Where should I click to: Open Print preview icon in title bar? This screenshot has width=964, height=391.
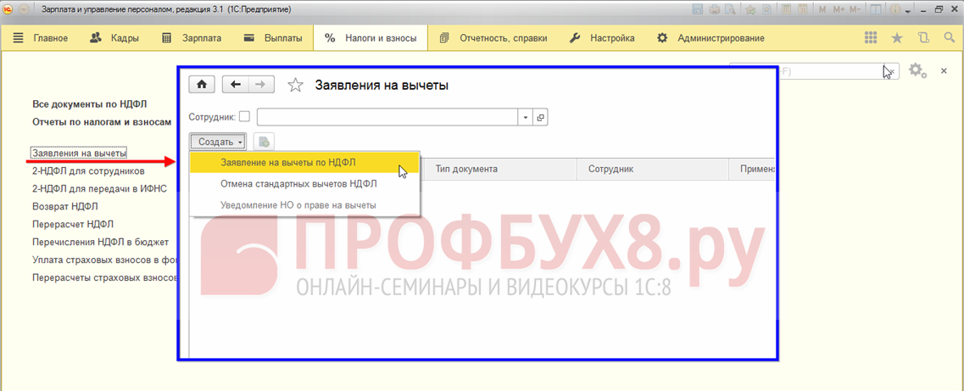pyautogui.click(x=730, y=10)
